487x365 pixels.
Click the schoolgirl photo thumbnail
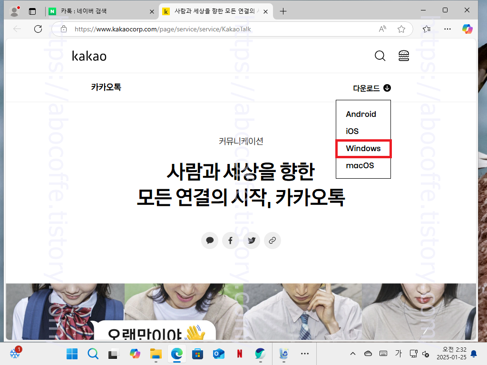[65, 312]
